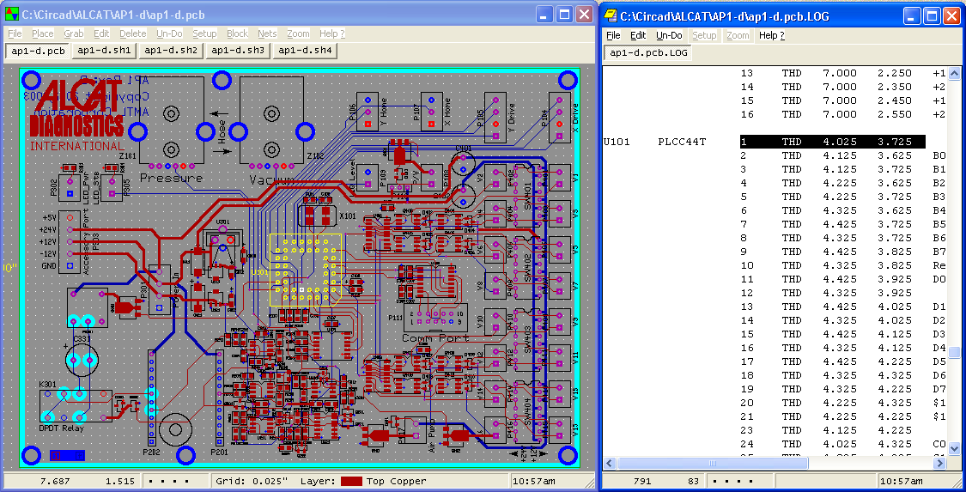This screenshot has height=492, width=966.
Task: Expand the Grab menu
Action: pos(74,33)
